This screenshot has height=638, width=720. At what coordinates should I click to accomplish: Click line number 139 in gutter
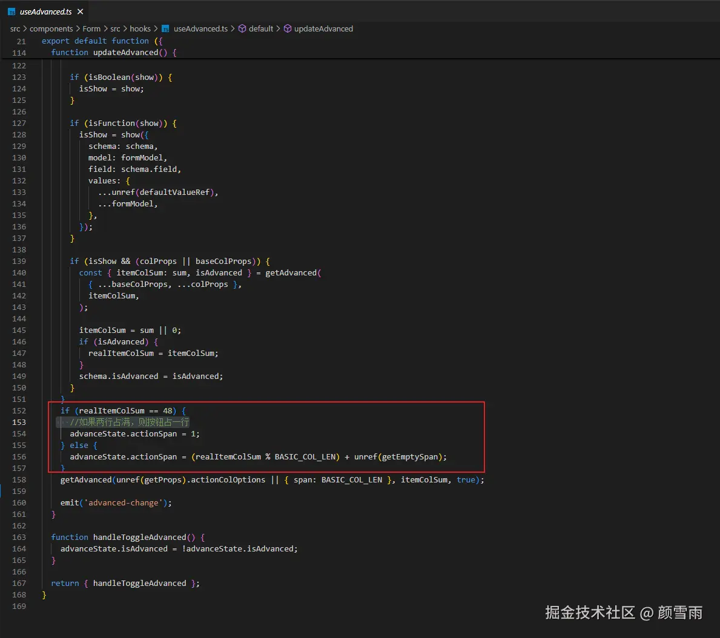[19, 261]
